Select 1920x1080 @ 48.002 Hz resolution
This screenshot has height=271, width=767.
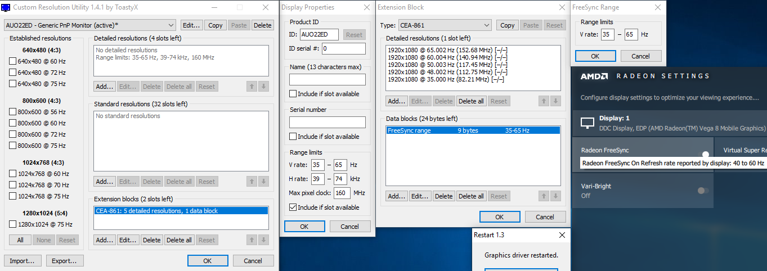point(473,72)
